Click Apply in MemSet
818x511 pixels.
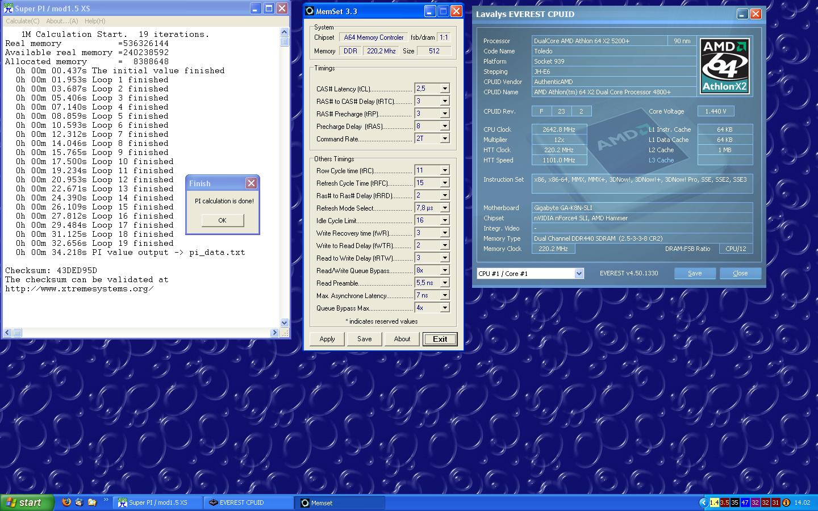[x=327, y=339]
